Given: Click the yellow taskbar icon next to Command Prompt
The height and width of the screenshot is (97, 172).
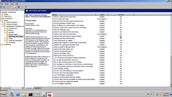Looking at the screenshot, I should pos(37,95).
